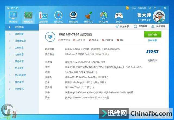Click the HKC0000 21.7 inch display value

coord(79,87)
